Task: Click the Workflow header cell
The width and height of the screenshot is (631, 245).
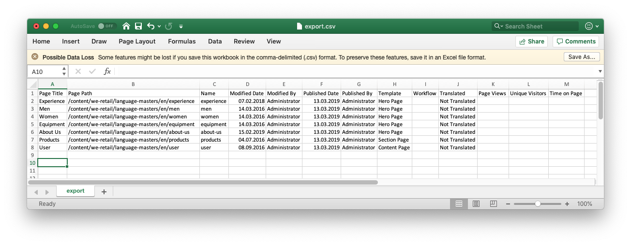Action: tap(425, 93)
